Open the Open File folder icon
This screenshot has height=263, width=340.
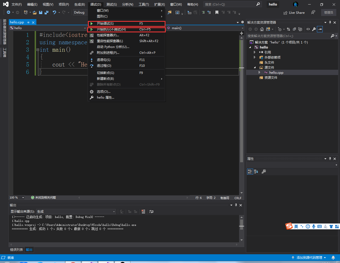click(35, 12)
